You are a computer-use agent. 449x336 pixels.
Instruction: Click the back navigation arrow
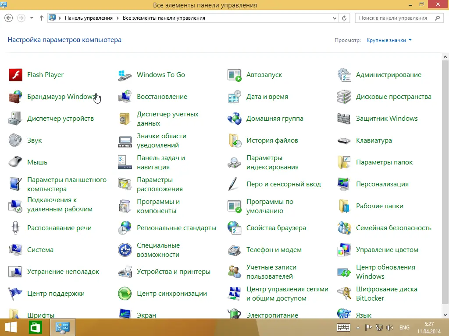pyautogui.click(x=9, y=18)
